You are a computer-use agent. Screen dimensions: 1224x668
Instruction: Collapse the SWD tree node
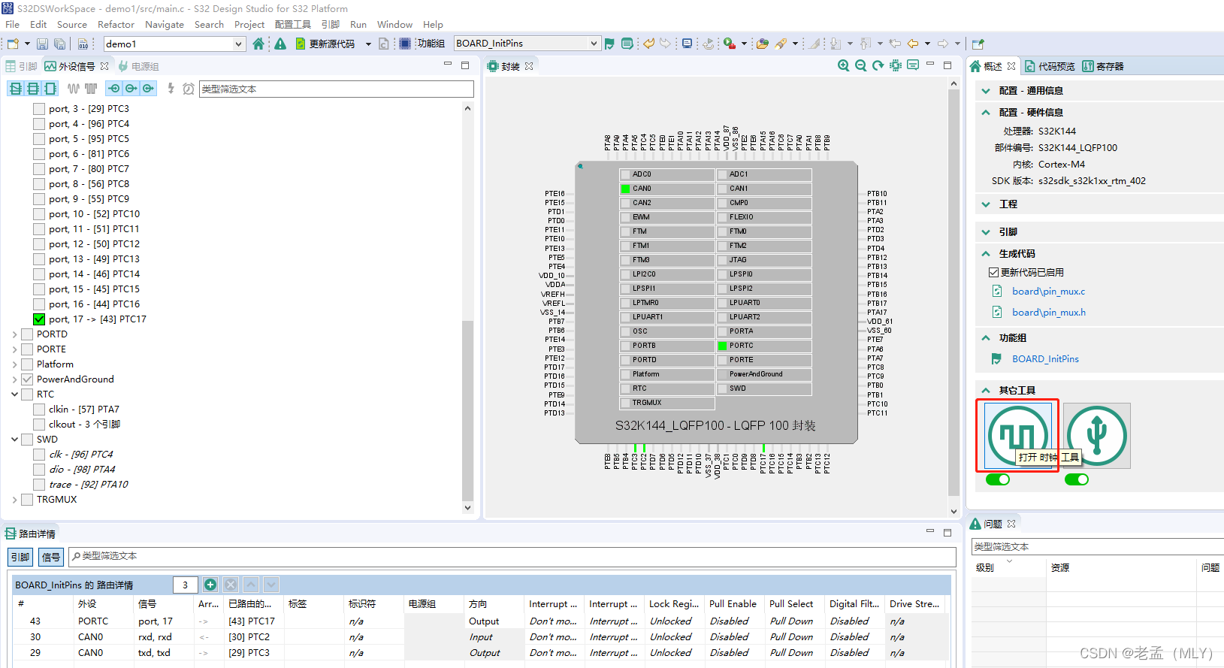[x=14, y=440]
